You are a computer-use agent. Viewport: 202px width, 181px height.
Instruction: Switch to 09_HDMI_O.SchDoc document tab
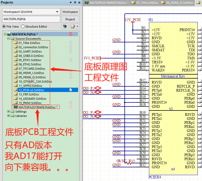pyautogui.click(x=177, y=3)
